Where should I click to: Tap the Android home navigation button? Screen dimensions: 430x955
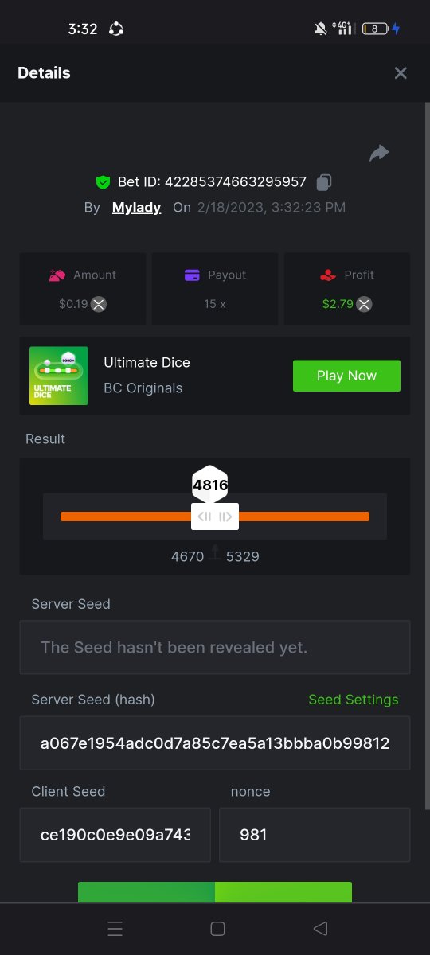coord(217,929)
